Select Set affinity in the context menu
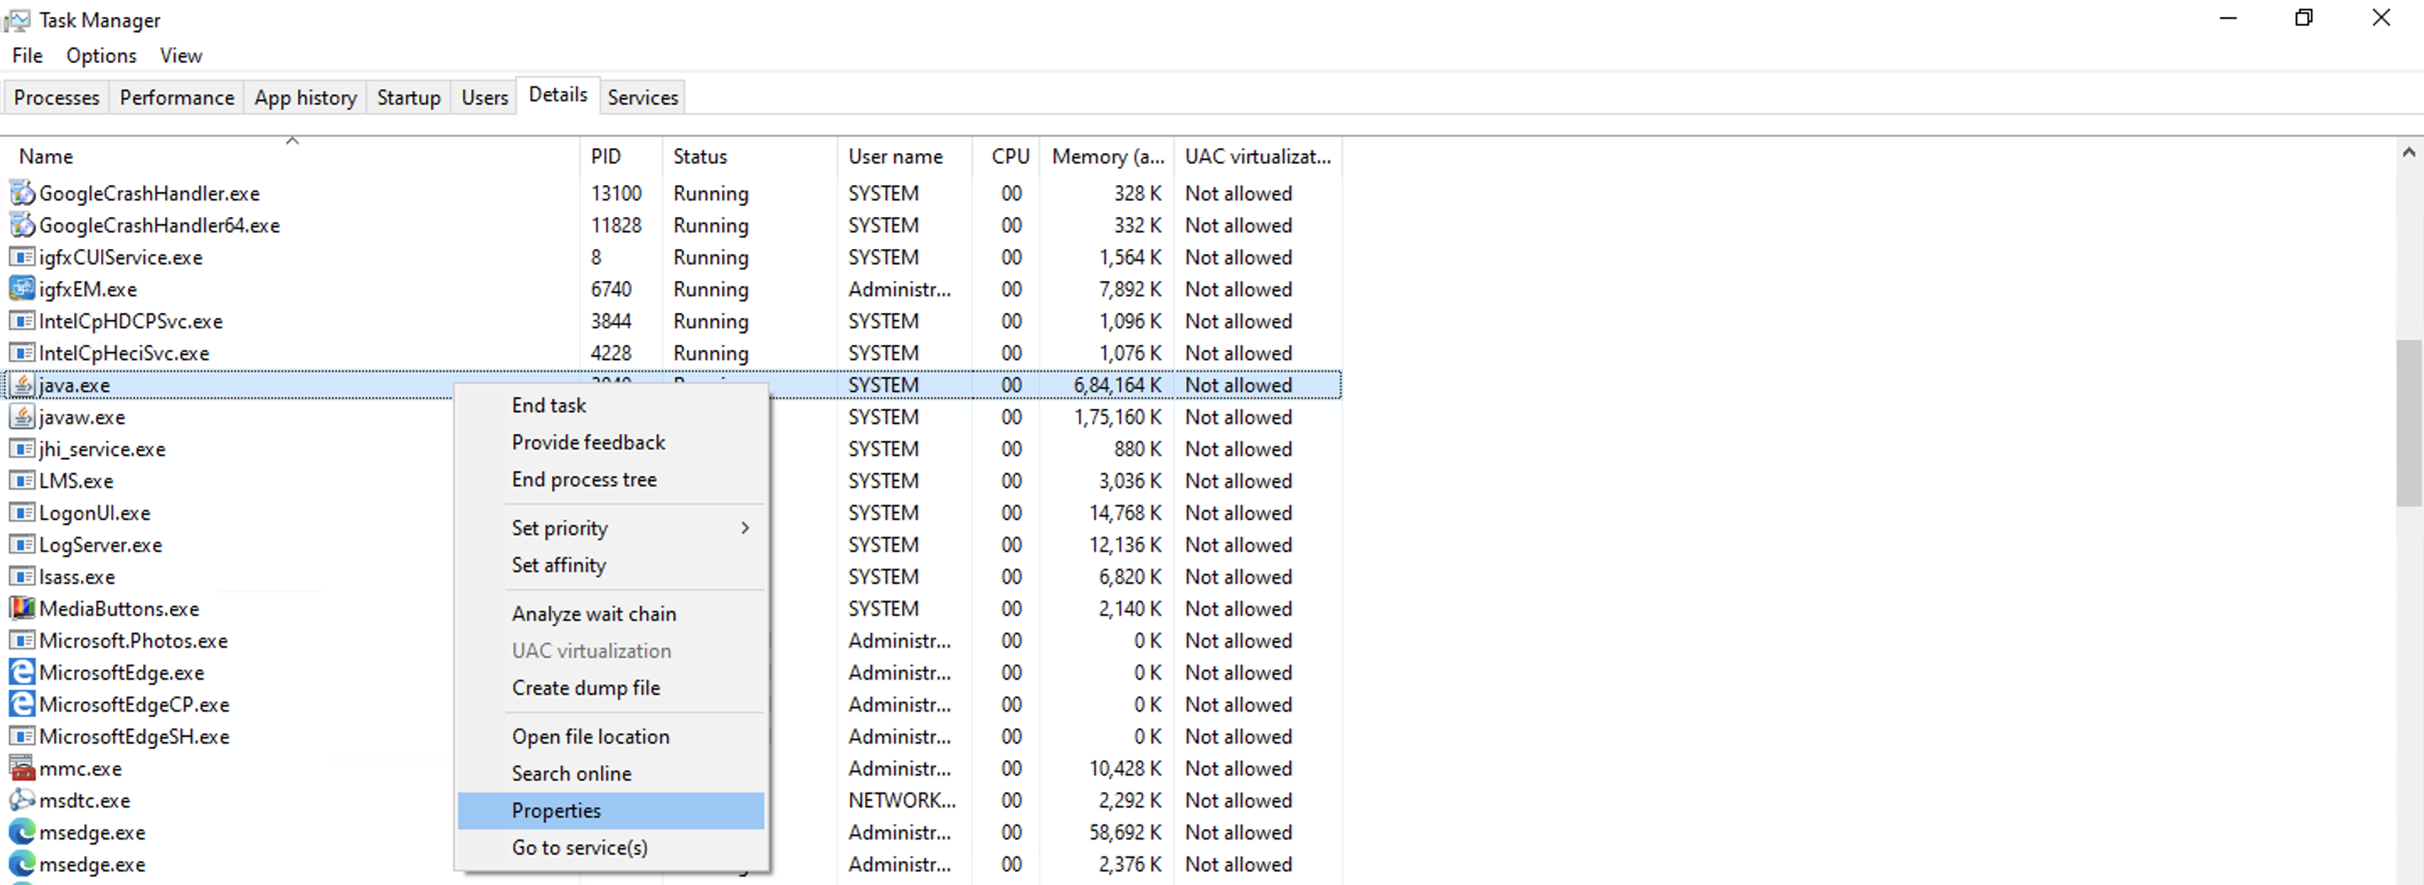The height and width of the screenshot is (885, 2424). pyautogui.click(x=611, y=565)
